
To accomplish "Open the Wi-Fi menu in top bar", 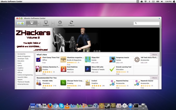I will (145, 2).
